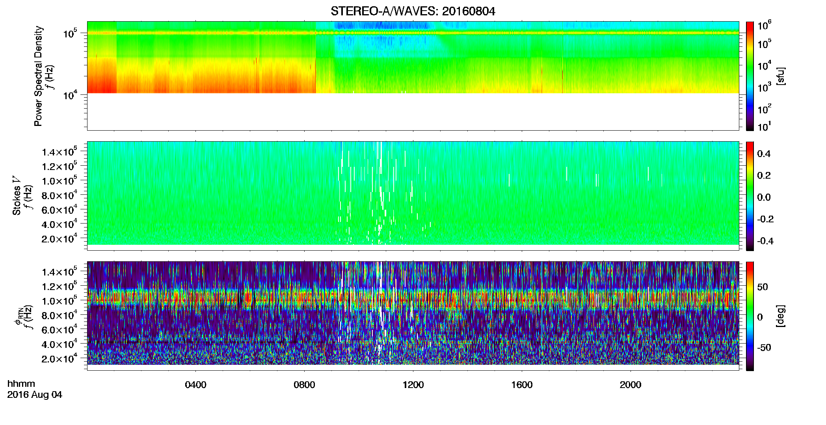Screen dimensions: 826x425
Task: Click the 10^5 tick on the top panel frequency axis
Action: tap(70, 34)
